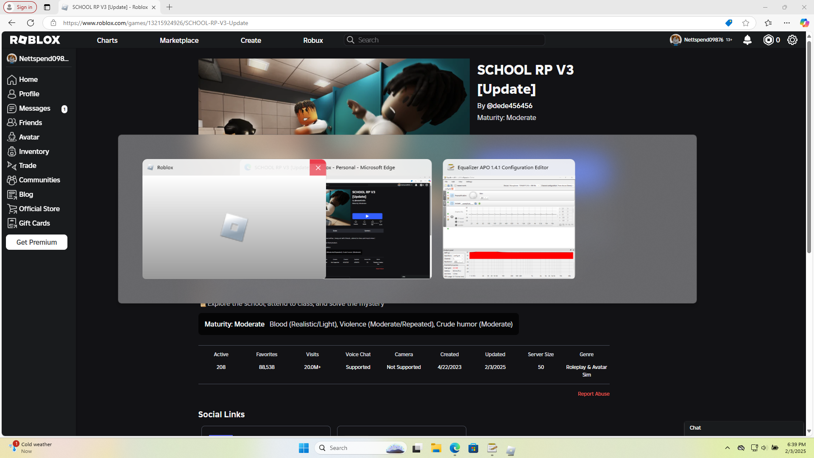
Task: Select the SCHOOL RP V3 browser tab
Action: pos(109,7)
